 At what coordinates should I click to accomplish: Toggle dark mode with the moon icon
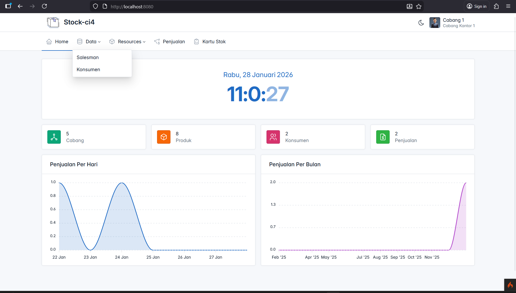pyautogui.click(x=421, y=23)
